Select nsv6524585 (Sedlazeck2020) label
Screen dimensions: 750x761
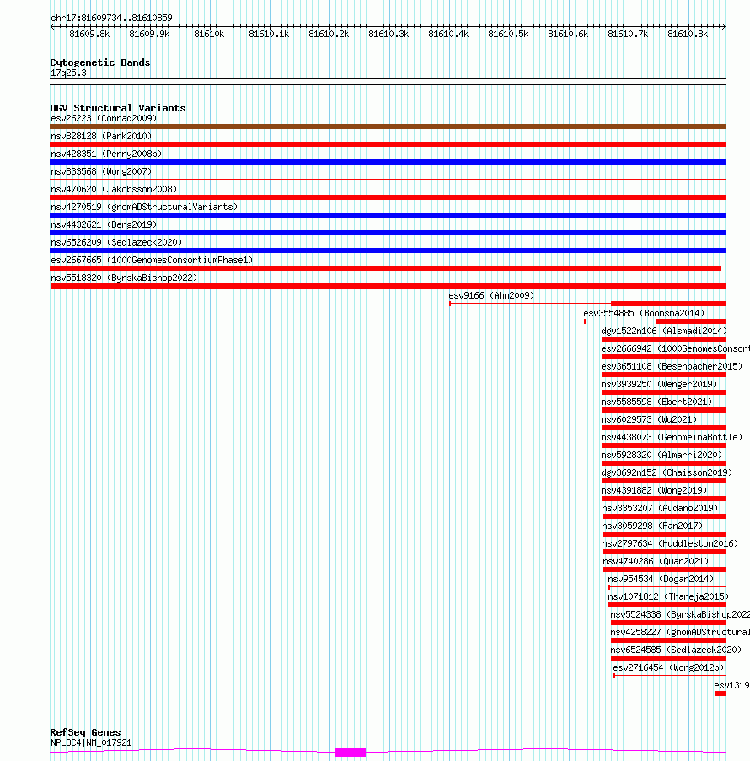(677, 650)
